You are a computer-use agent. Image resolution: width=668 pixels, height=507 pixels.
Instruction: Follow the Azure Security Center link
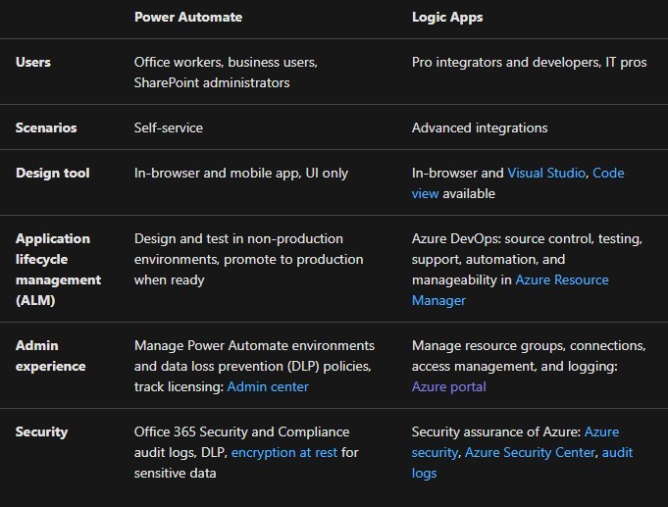coord(530,452)
